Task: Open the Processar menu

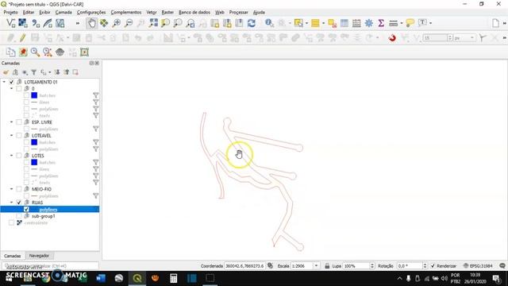Action: click(x=238, y=13)
